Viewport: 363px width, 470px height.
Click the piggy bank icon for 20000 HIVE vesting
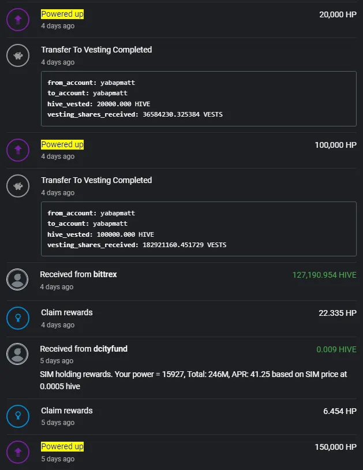click(18, 55)
